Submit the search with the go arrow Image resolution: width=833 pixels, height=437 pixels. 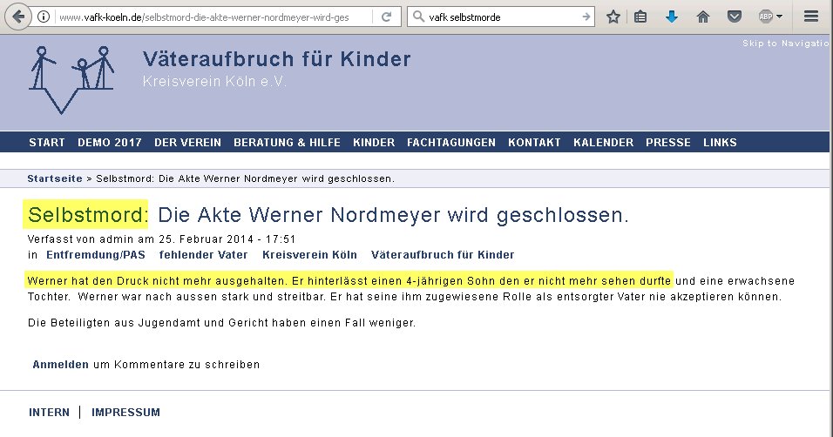[x=586, y=17]
